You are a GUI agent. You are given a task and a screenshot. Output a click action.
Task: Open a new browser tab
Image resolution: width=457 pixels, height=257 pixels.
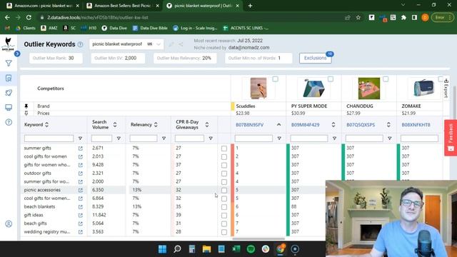click(250, 6)
